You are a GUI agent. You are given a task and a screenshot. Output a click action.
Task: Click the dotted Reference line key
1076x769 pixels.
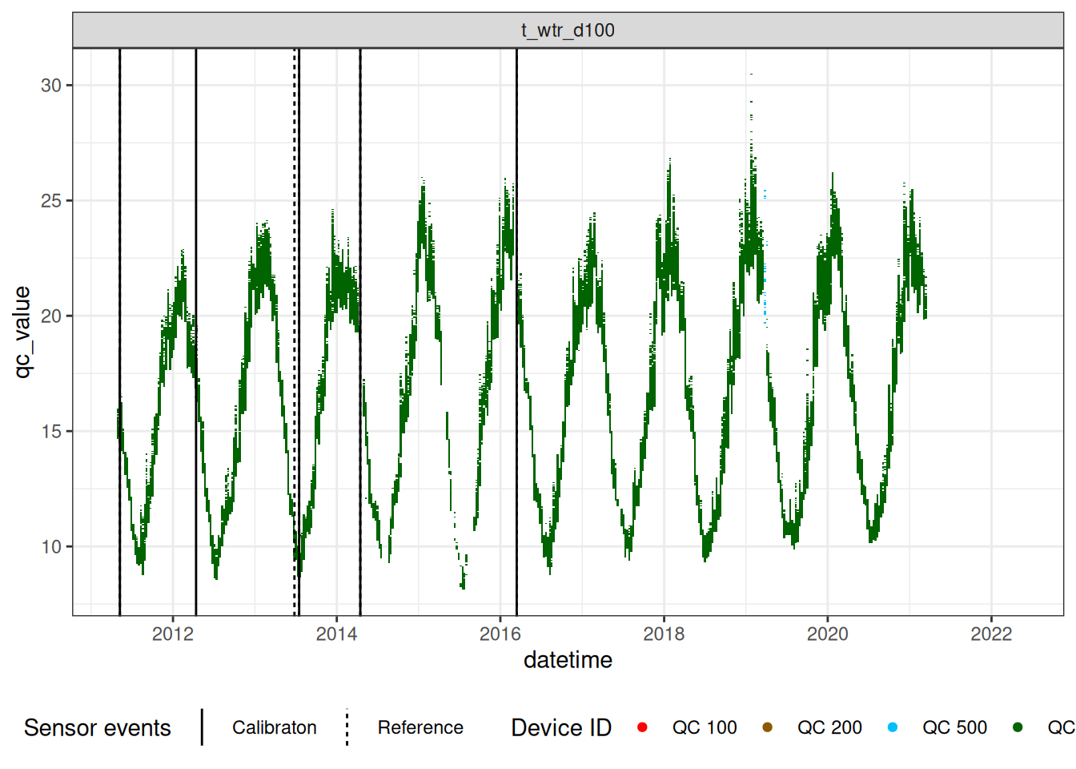tap(347, 727)
